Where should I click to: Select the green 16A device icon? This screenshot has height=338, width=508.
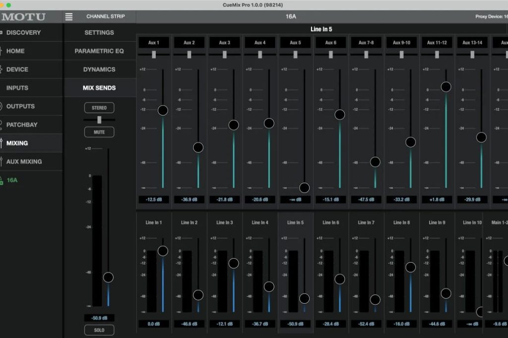point(1,180)
